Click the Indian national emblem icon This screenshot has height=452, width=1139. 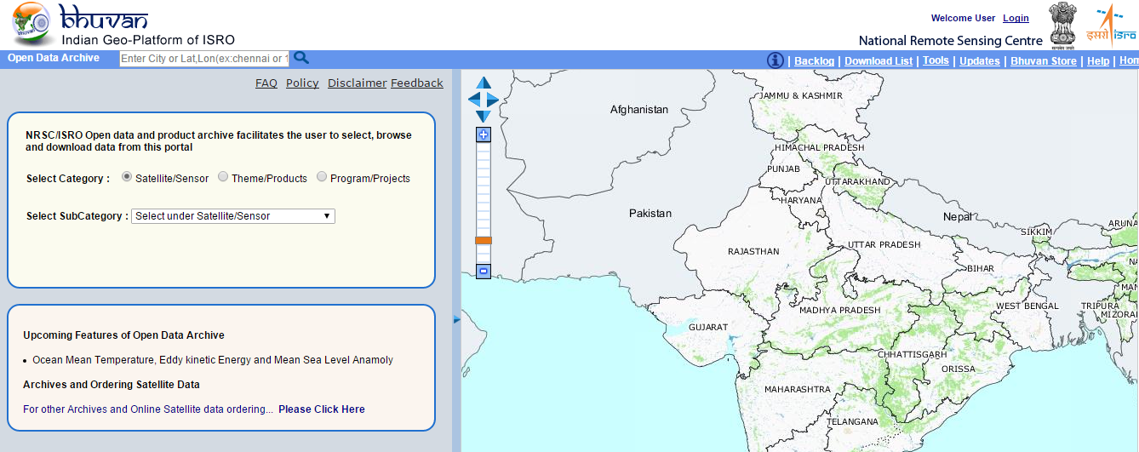click(1062, 25)
